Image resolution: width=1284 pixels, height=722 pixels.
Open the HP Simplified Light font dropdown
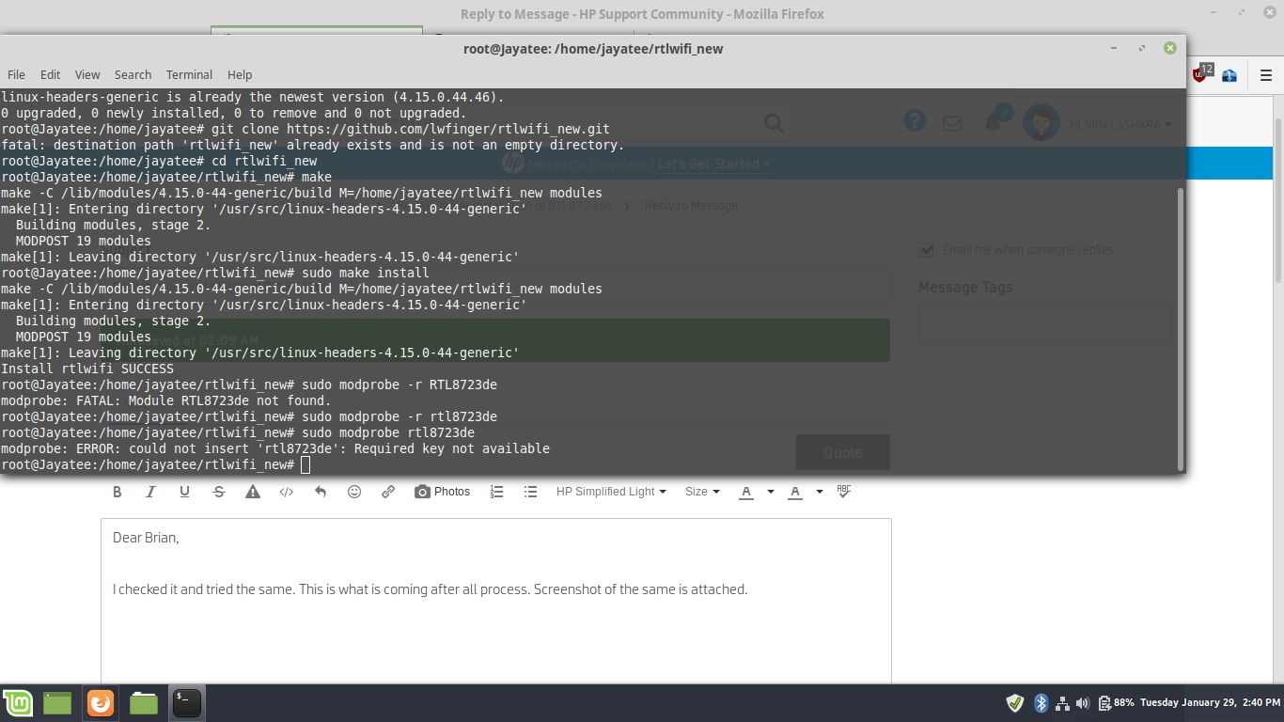(611, 492)
